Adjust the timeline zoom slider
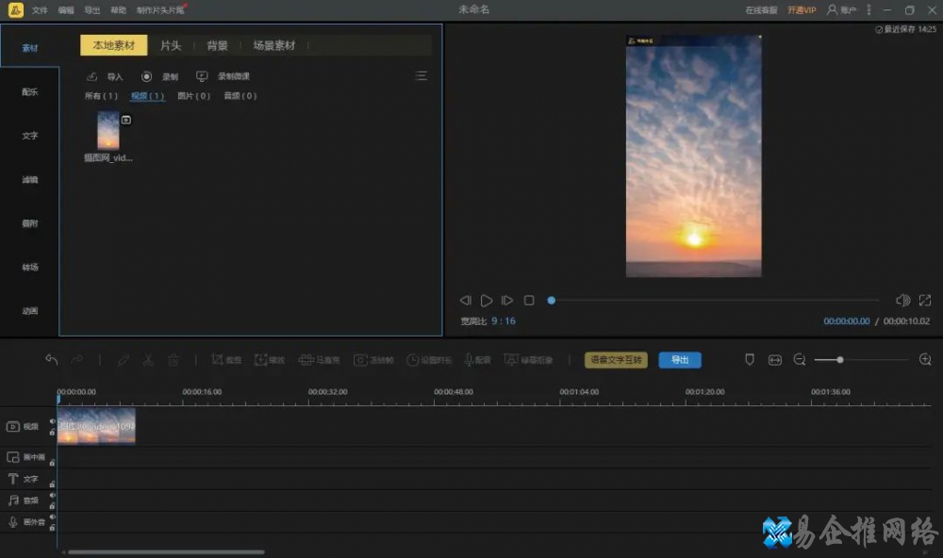The width and height of the screenshot is (943, 558). (x=838, y=359)
